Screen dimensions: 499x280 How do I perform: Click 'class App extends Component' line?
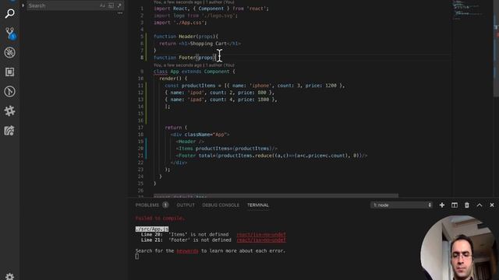pos(194,72)
